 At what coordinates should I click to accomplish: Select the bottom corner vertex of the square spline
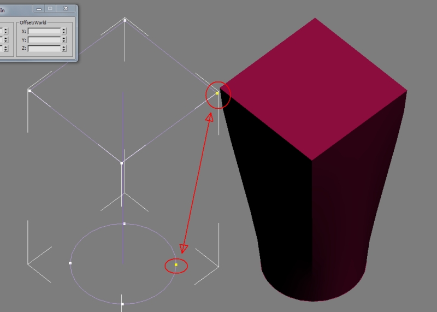pyautogui.click(x=121, y=163)
